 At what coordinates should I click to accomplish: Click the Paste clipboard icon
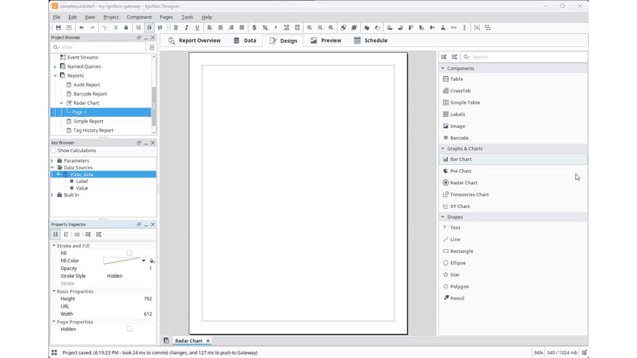[126, 27]
